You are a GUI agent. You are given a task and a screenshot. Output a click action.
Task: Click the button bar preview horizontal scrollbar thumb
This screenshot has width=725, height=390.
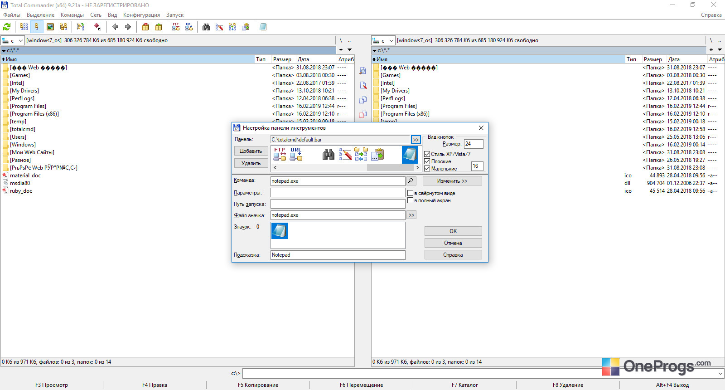[x=390, y=167]
